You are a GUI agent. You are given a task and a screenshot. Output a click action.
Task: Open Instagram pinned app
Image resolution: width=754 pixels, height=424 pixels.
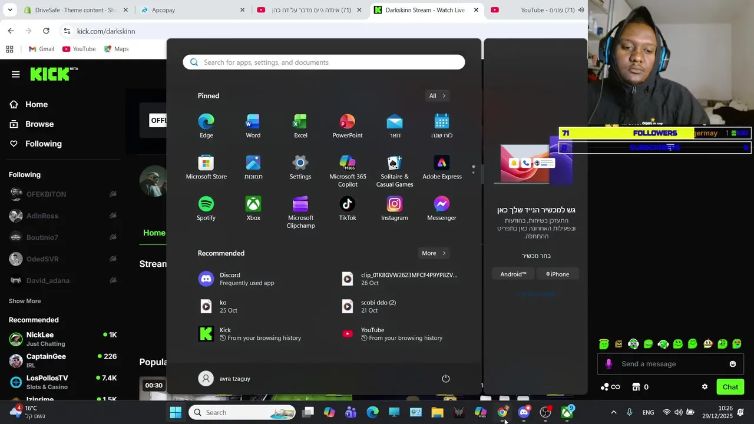(395, 208)
